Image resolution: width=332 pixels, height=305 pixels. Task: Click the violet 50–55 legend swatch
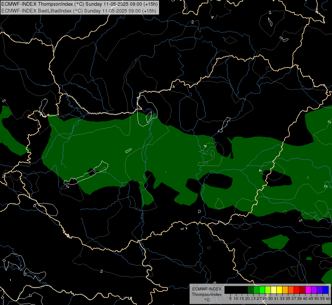tap(320, 290)
